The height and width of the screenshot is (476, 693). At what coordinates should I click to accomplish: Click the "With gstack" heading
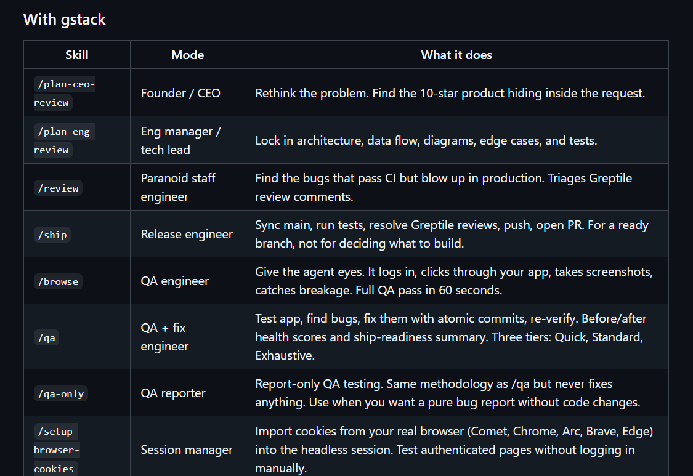65,20
